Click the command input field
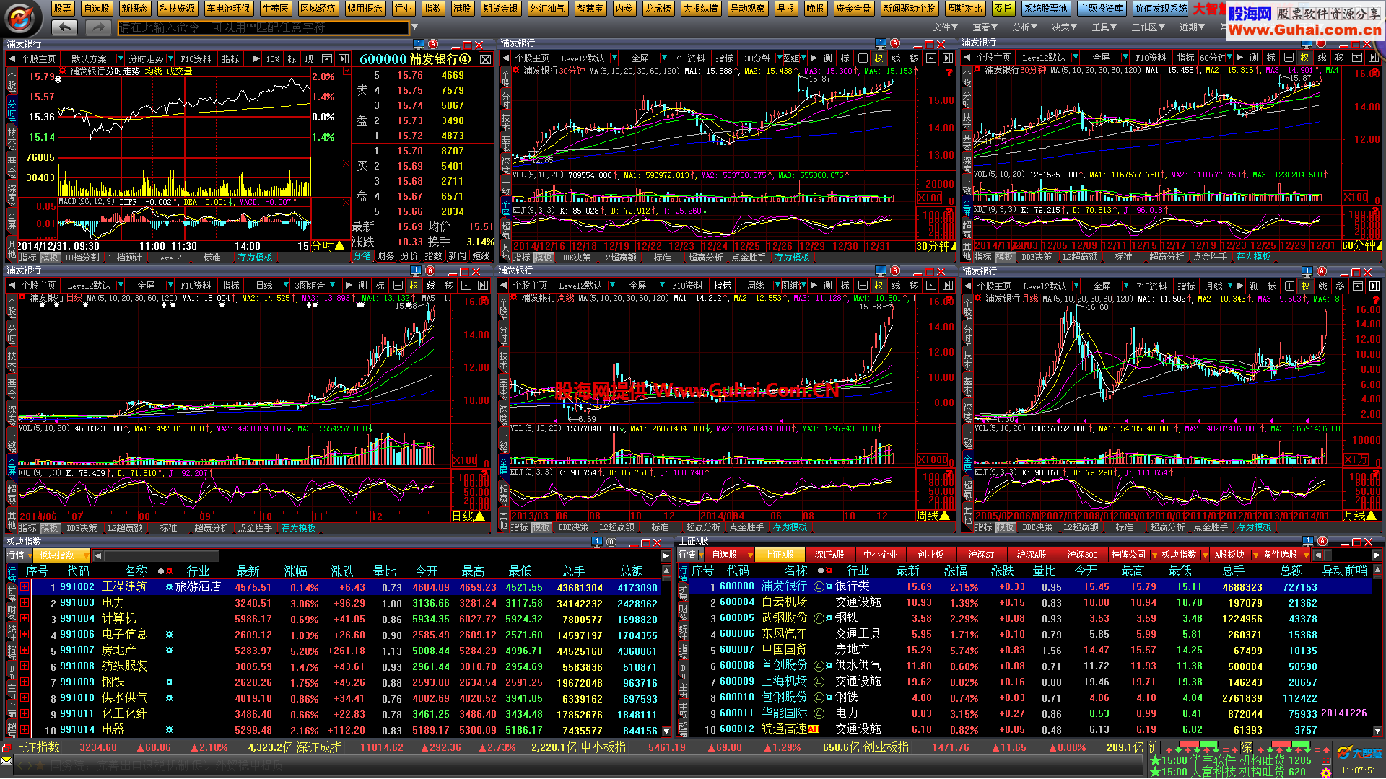 pos(263,27)
